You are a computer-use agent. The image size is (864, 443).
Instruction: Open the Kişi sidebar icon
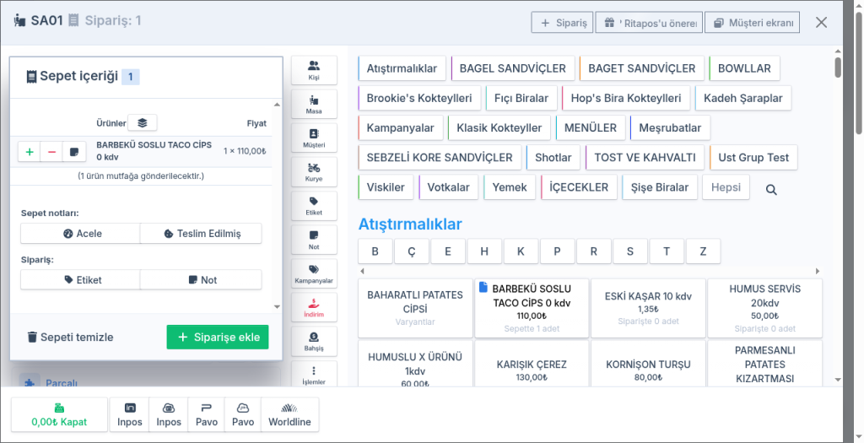[x=314, y=71]
